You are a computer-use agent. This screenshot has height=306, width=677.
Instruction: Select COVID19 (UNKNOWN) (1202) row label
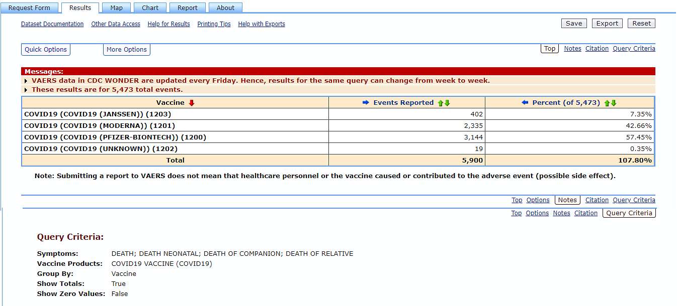101,149
